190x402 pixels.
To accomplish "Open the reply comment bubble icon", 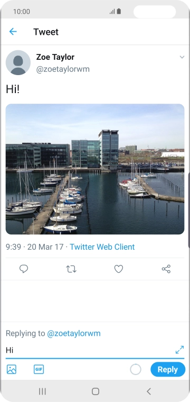I will (x=24, y=269).
